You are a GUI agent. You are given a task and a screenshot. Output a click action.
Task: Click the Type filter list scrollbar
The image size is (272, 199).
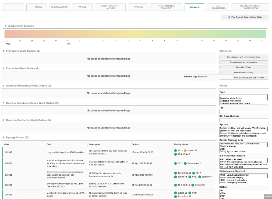(x=267, y=97)
